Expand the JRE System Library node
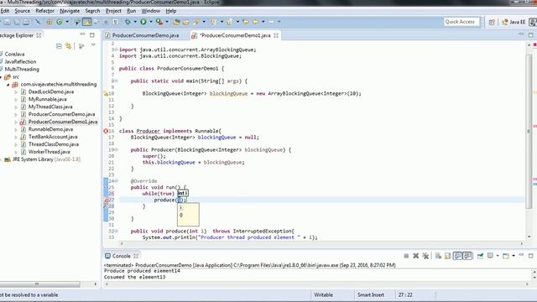The width and height of the screenshot is (537, 302). (1, 159)
